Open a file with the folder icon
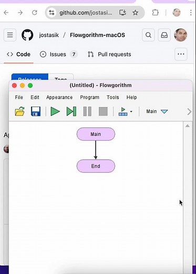This screenshot has width=196, height=274. [19, 111]
